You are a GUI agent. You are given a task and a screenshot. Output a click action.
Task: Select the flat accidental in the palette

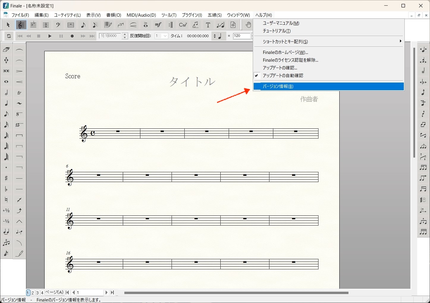coord(6,189)
